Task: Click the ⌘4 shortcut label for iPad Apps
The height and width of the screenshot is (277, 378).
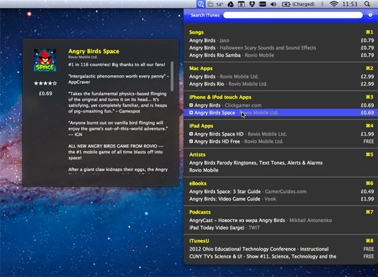Action: (x=369, y=126)
